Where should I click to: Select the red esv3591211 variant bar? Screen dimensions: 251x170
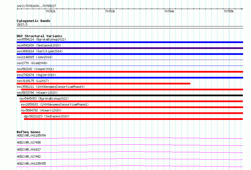132,90
